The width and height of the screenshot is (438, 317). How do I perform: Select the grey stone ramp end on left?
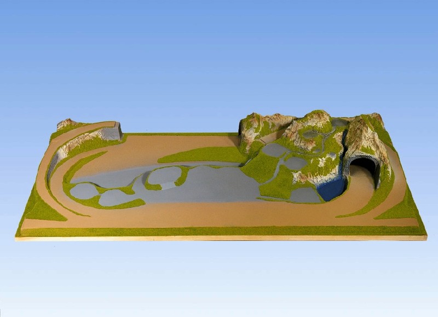click(x=112, y=132)
